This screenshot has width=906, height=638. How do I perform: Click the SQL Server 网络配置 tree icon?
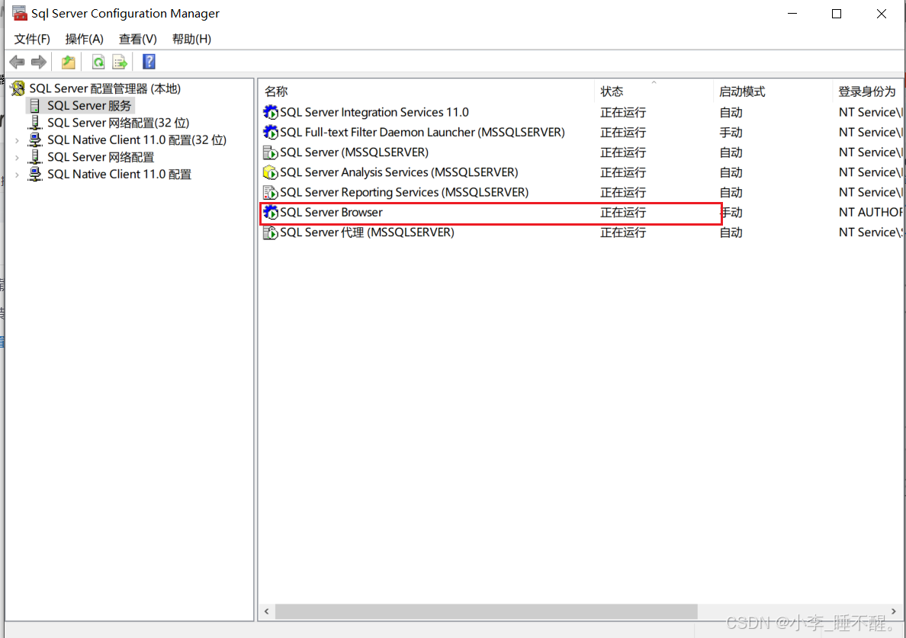(35, 156)
